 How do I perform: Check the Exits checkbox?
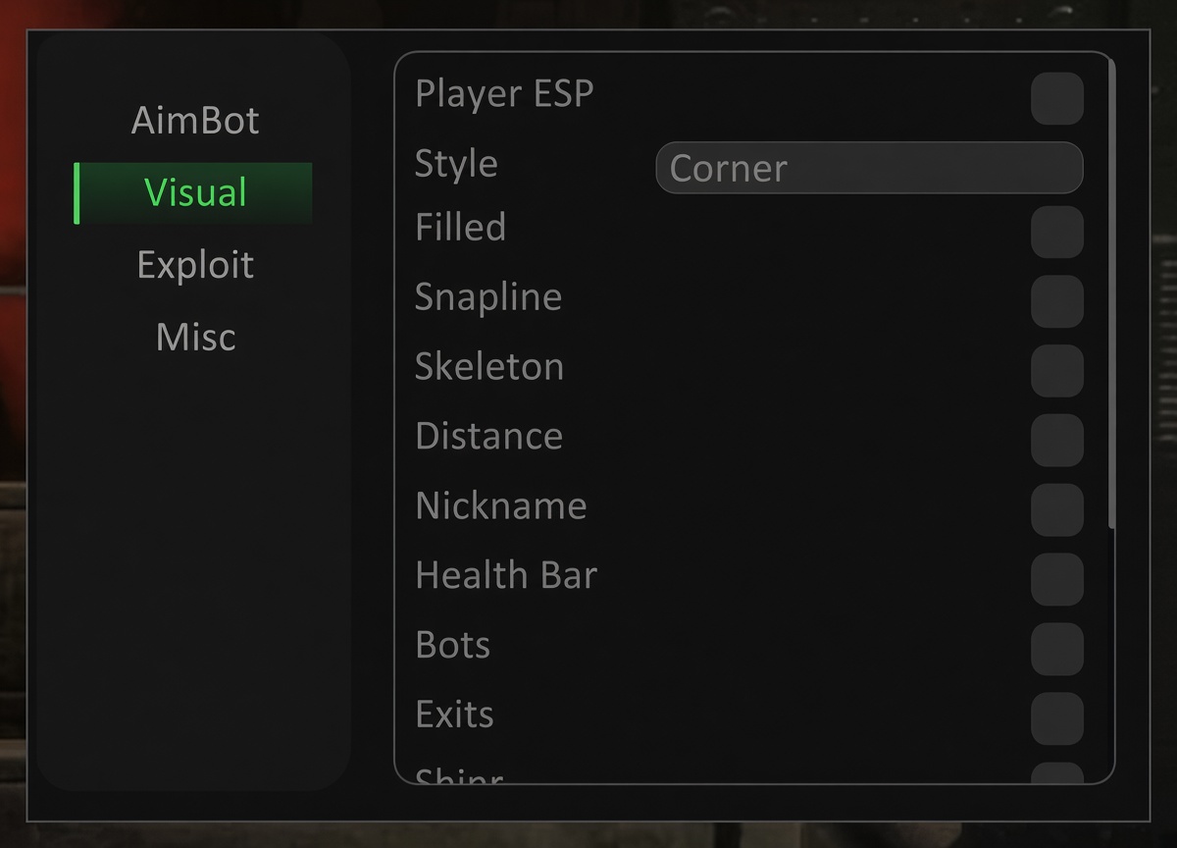tap(1057, 718)
